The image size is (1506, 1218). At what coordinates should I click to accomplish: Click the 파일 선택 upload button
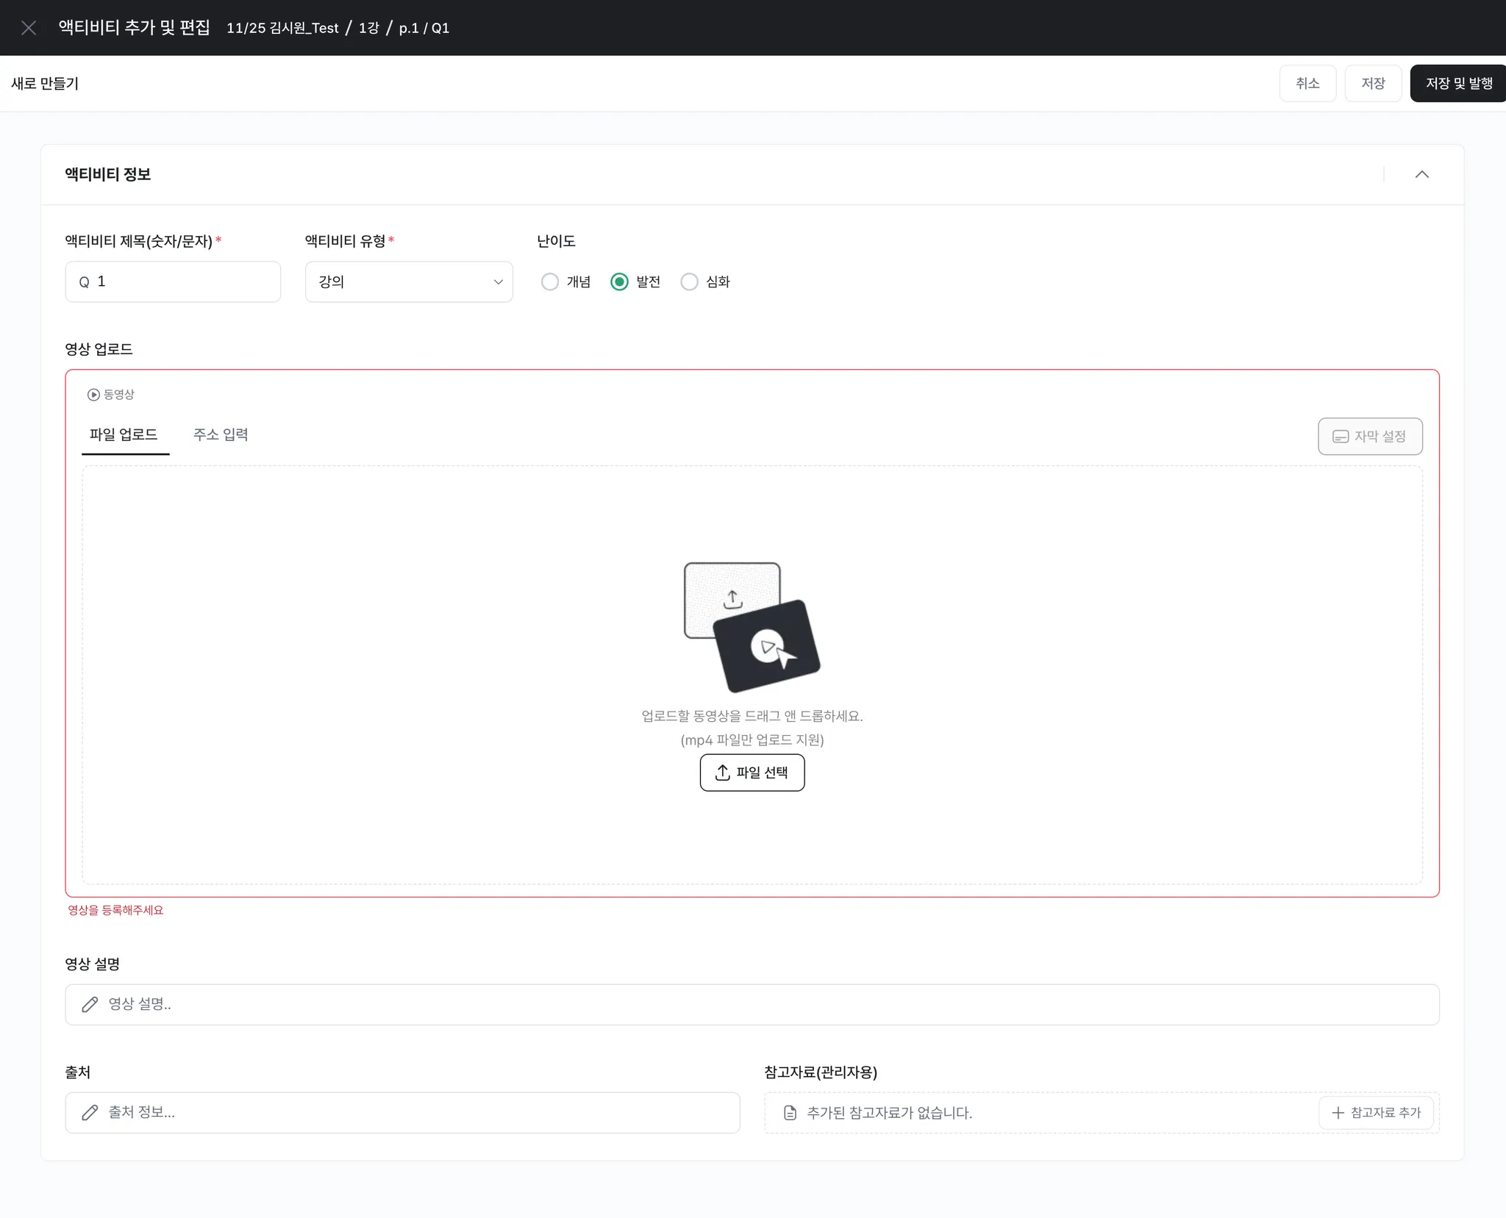coord(752,773)
